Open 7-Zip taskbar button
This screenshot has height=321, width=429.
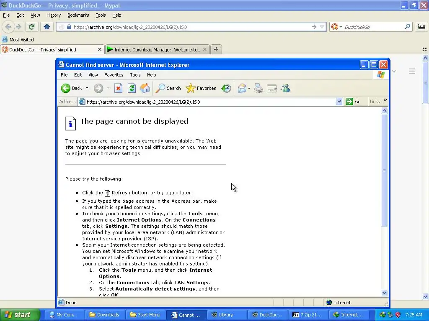(x=308, y=315)
